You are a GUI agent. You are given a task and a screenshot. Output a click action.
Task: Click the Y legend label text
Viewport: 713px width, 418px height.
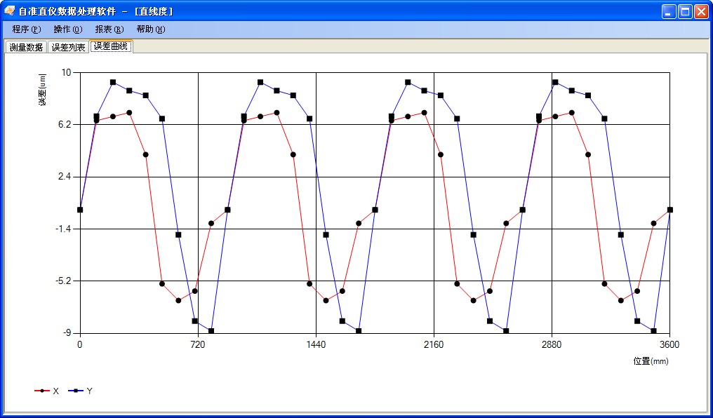pos(89,391)
